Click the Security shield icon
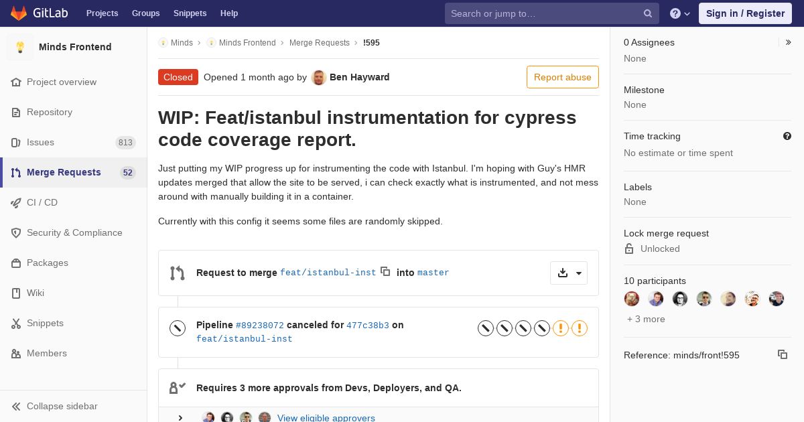804x422 pixels. click(x=16, y=232)
